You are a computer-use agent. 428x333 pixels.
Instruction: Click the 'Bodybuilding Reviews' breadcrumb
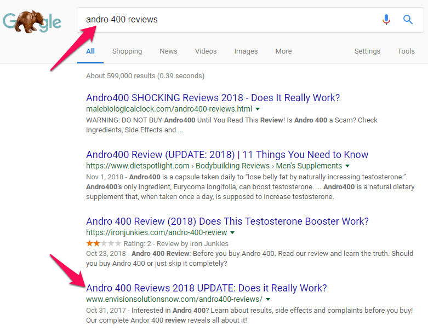(232, 166)
